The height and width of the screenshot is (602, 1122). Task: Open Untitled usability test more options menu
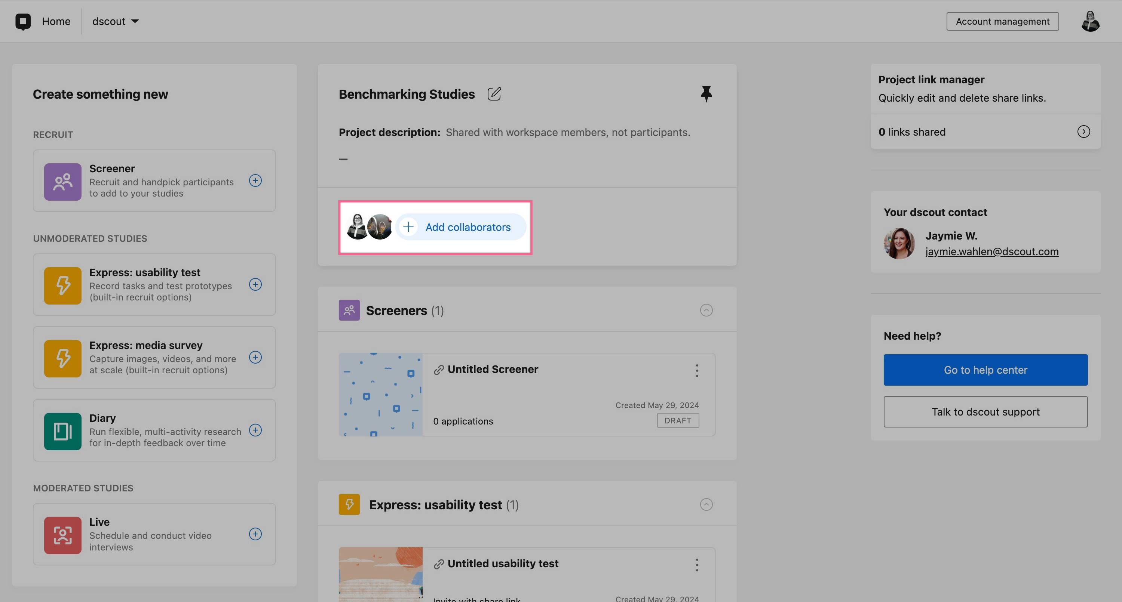[x=697, y=565]
